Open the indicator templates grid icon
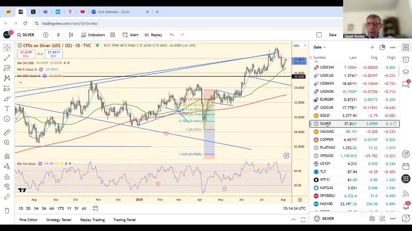 (113, 35)
